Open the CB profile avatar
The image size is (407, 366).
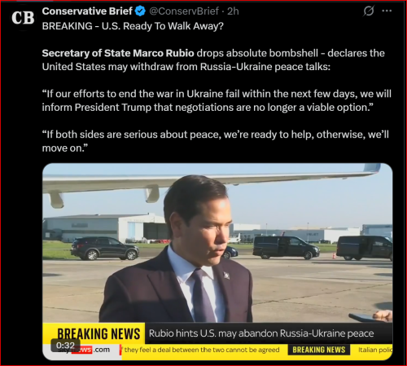pos(23,18)
